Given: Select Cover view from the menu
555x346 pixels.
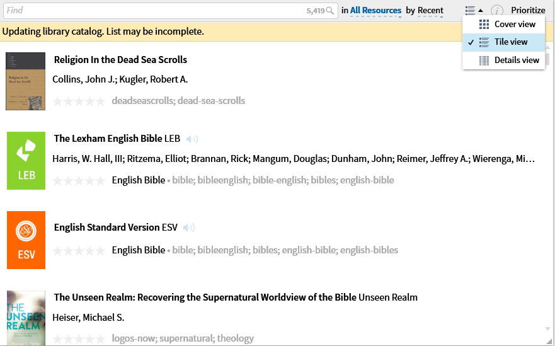Looking at the screenshot, I should click(x=503, y=24).
